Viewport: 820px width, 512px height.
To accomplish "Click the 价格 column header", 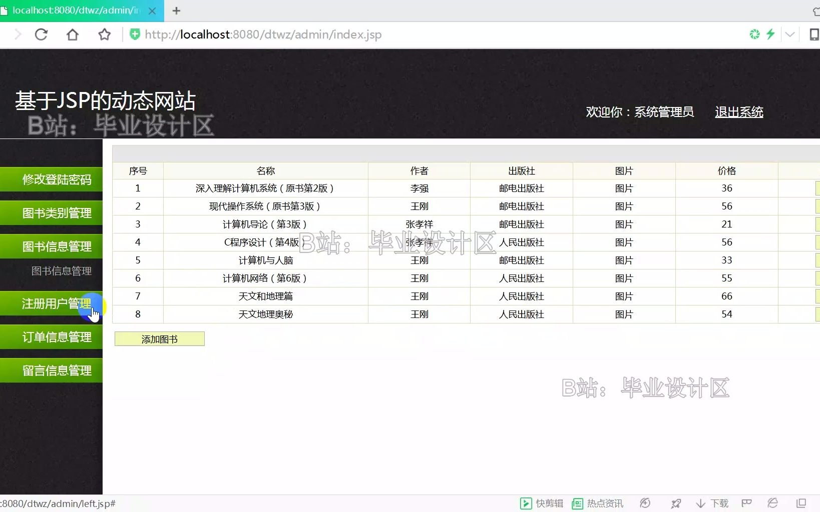I will (x=726, y=171).
